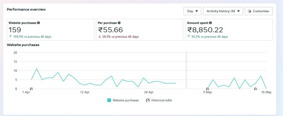Click the chart's highest peak in early April
Viewport: 283px width, 116px height.
click(37, 69)
